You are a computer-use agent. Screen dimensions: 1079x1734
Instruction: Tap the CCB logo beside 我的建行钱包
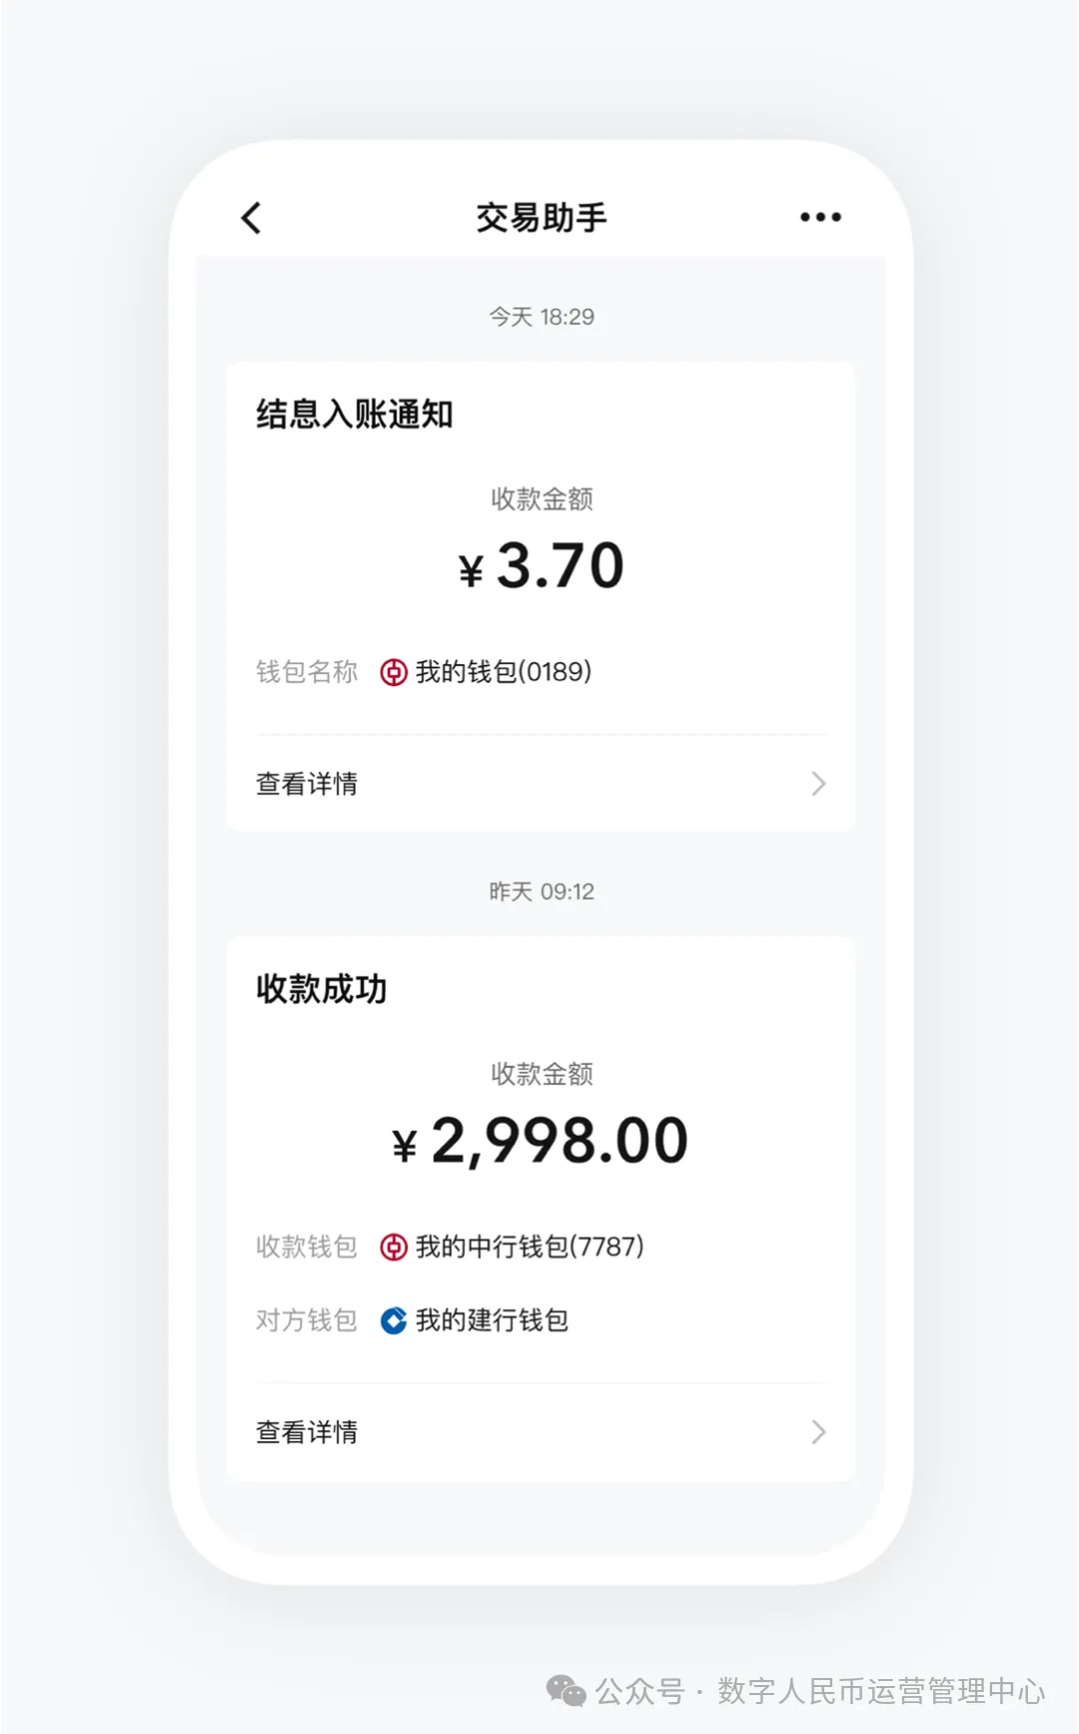click(394, 1320)
